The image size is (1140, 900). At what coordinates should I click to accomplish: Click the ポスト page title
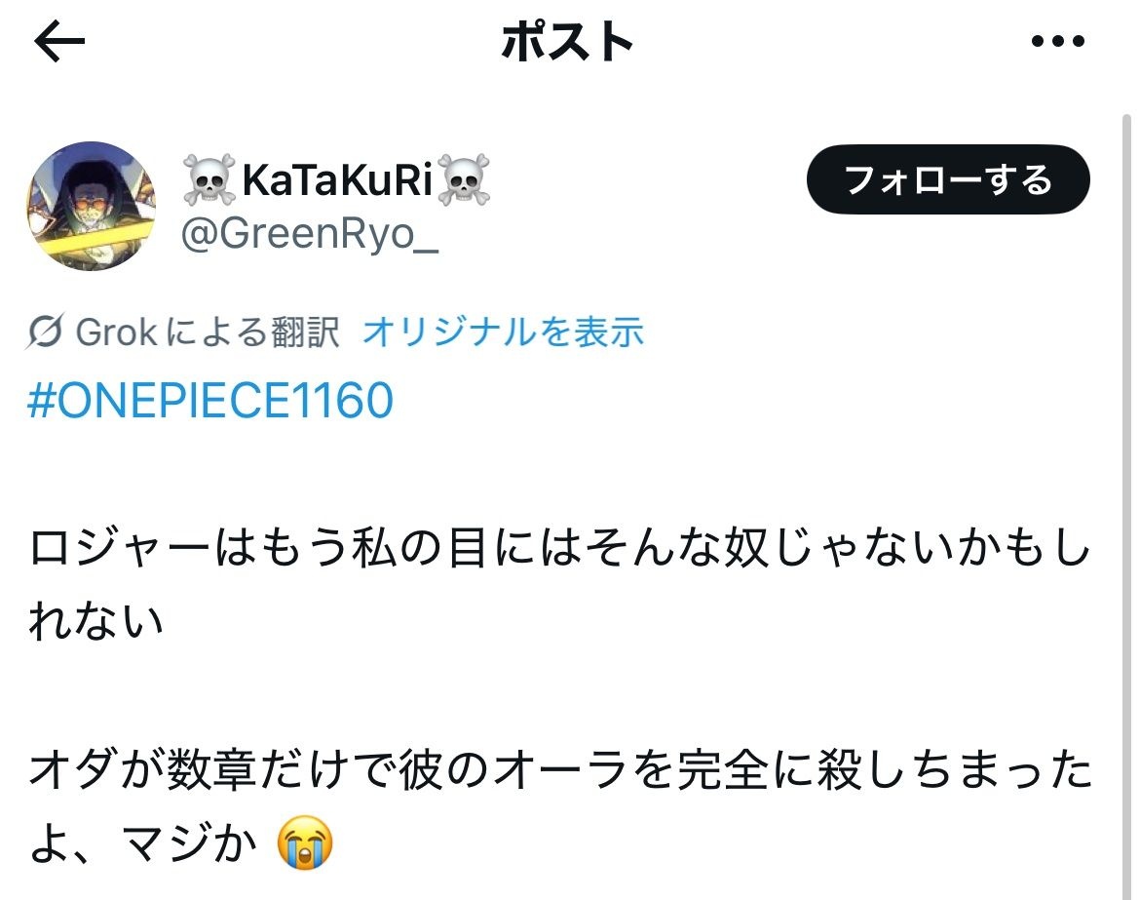pyautogui.click(x=567, y=42)
